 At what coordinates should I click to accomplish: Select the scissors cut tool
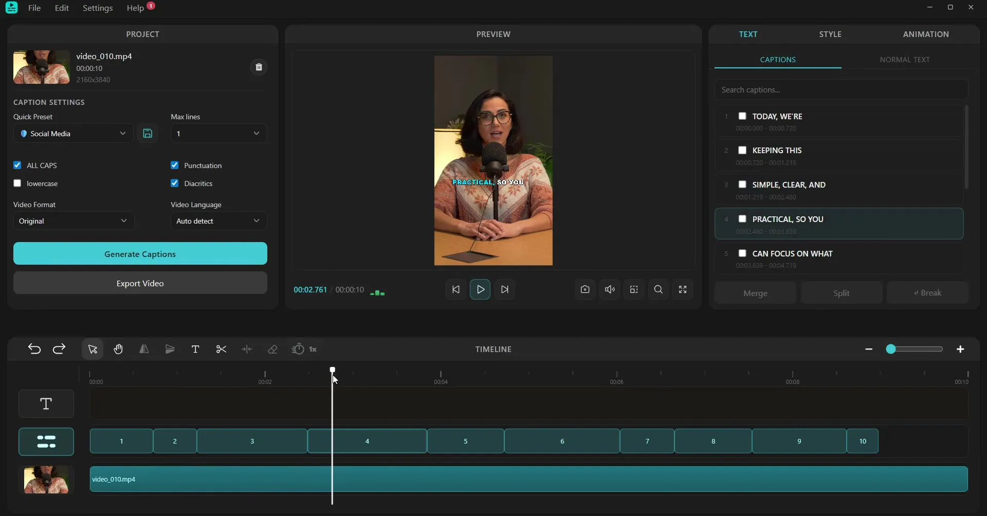(221, 349)
